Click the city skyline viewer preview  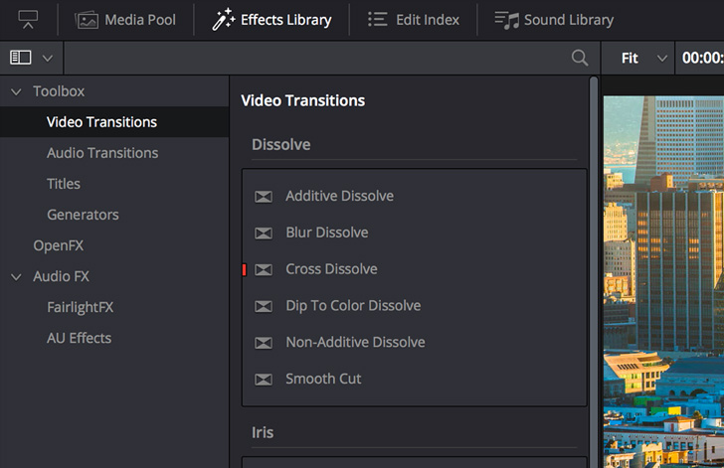[x=663, y=281]
